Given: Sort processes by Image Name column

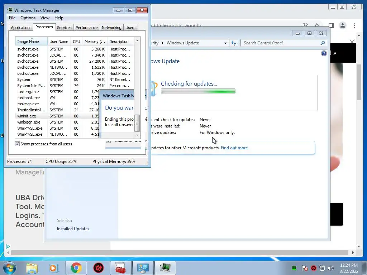Looking at the screenshot, I should tap(31, 42).
